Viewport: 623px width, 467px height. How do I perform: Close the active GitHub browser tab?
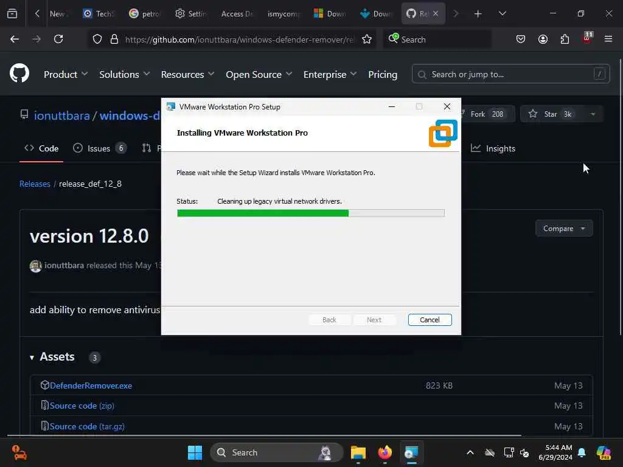[x=436, y=14]
